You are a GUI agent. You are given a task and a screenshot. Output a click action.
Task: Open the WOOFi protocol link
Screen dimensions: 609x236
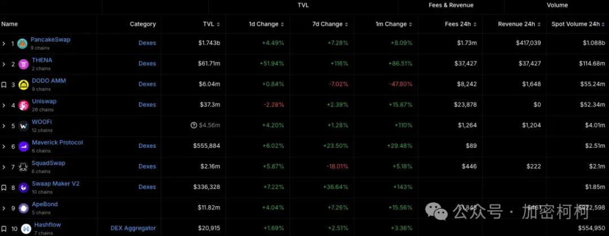click(x=42, y=122)
